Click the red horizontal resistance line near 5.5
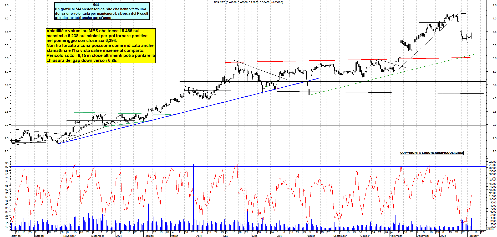Screen dimensions: 497x237 [x=348, y=60]
